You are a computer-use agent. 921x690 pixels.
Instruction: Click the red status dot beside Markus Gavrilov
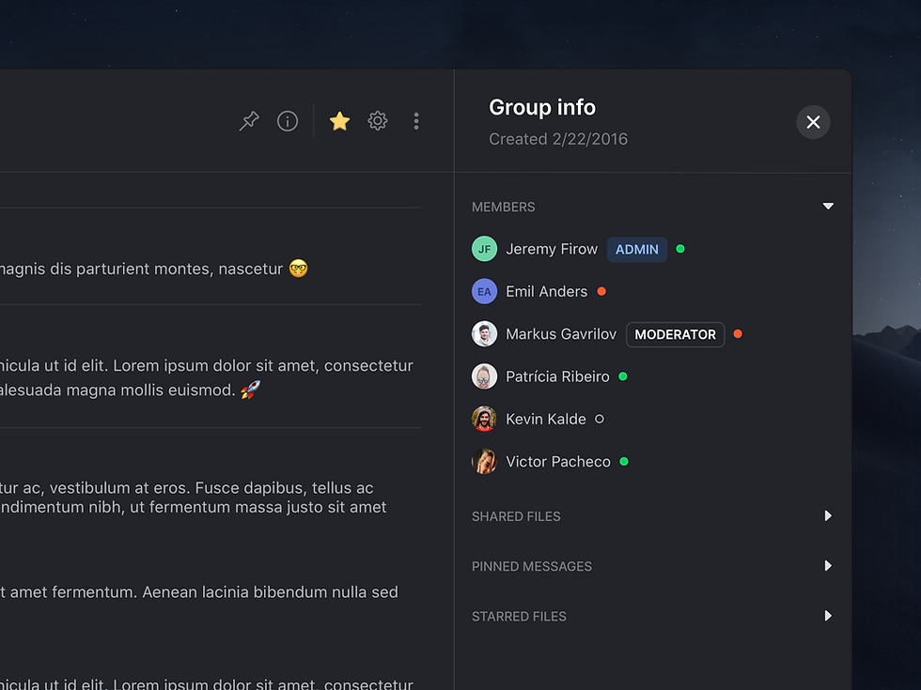coord(738,334)
